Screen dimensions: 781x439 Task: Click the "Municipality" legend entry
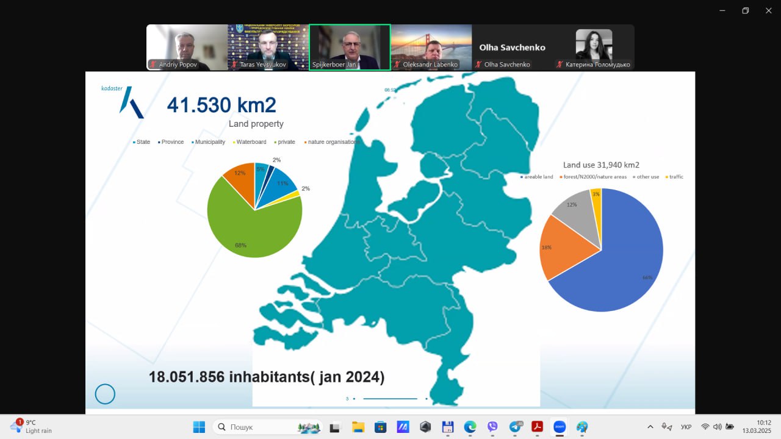208,142
